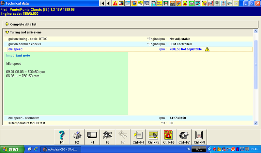Screen dimensions: 261x153
Task: Open the Windows Start menu
Action: (12, 149)
